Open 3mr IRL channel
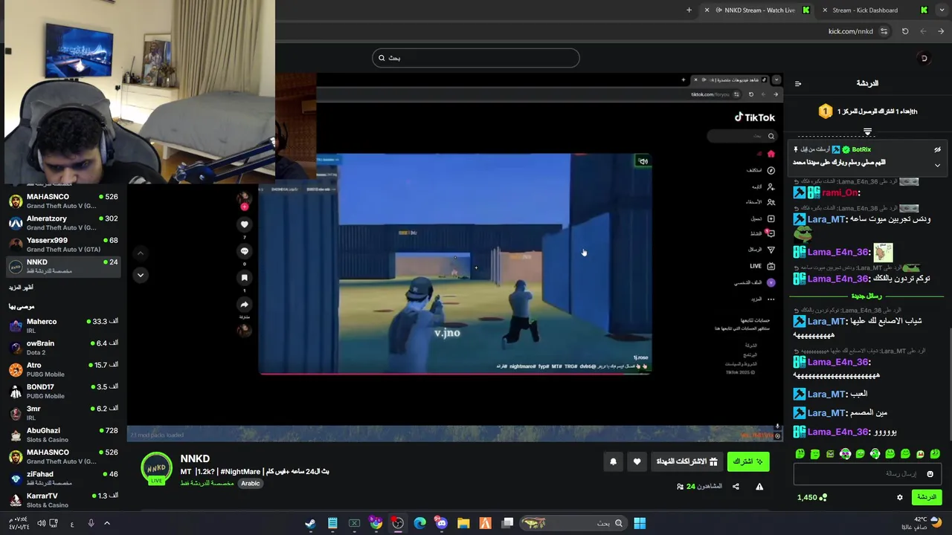Viewport: 952px width, 535px height. pyautogui.click(x=63, y=412)
